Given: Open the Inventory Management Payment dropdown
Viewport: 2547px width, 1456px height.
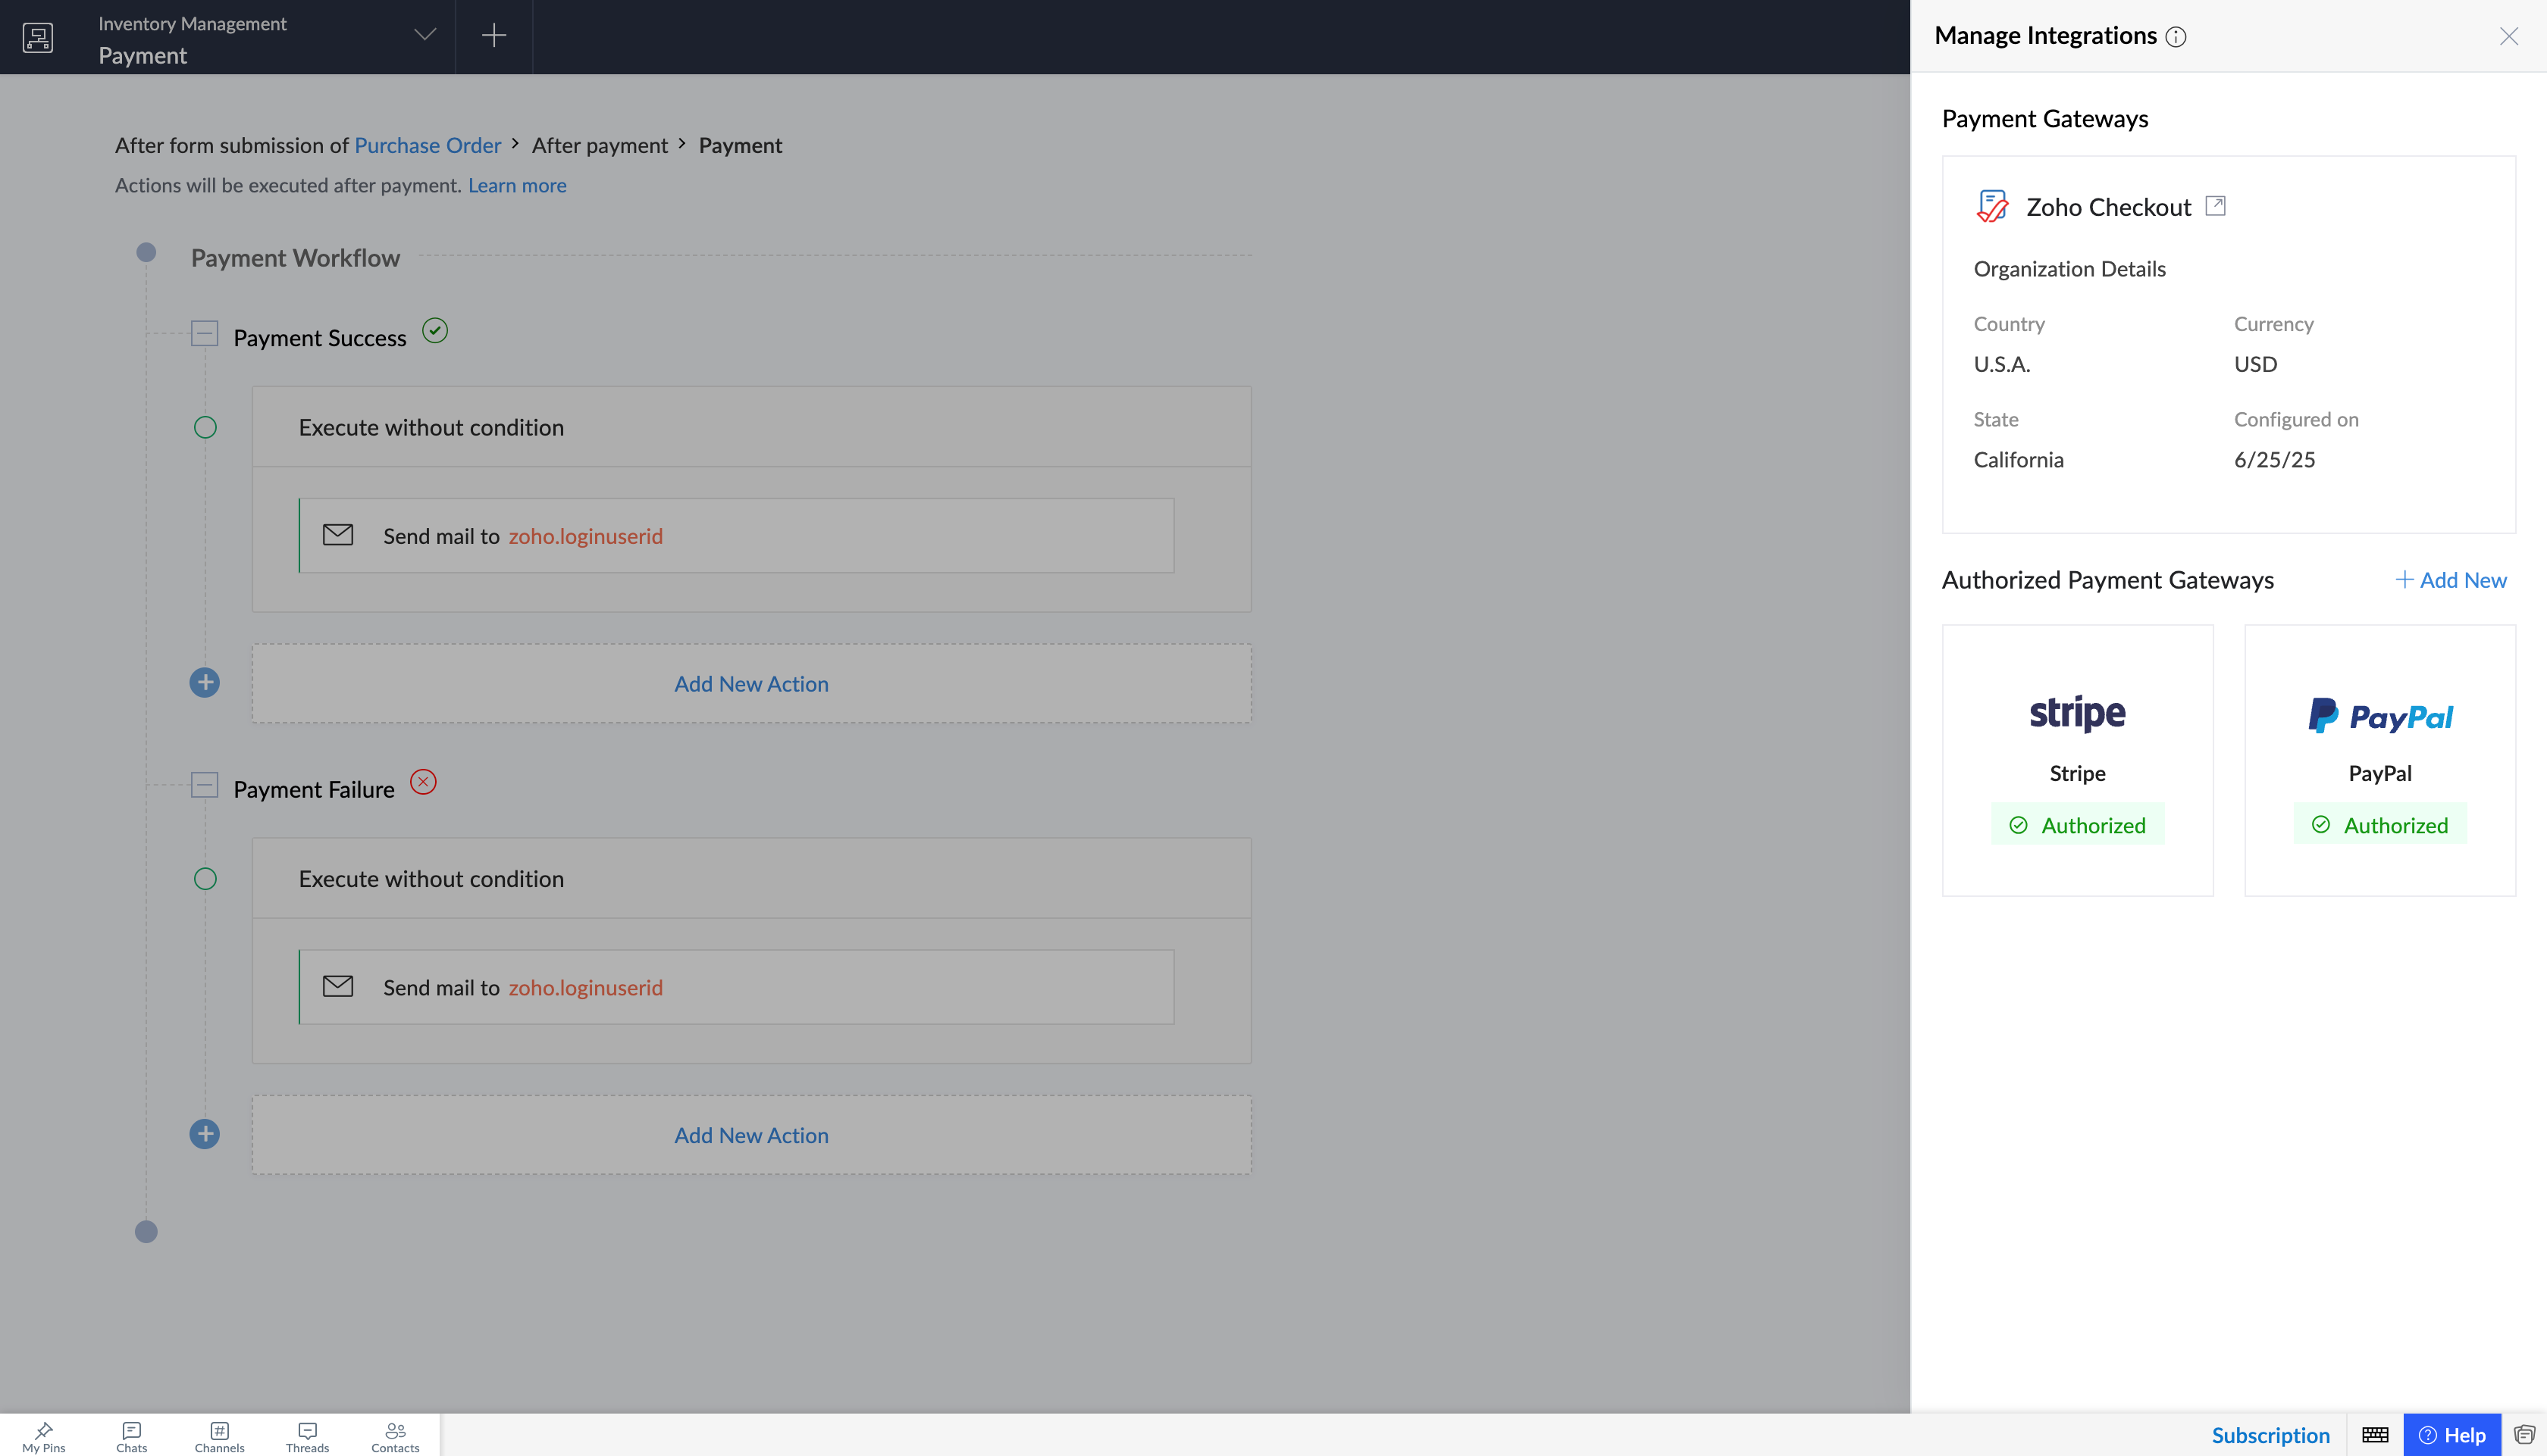Looking at the screenshot, I should [x=425, y=35].
